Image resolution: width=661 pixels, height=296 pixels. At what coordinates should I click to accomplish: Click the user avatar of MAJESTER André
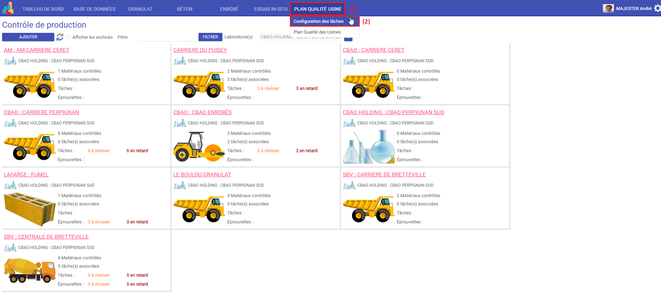[x=608, y=8]
